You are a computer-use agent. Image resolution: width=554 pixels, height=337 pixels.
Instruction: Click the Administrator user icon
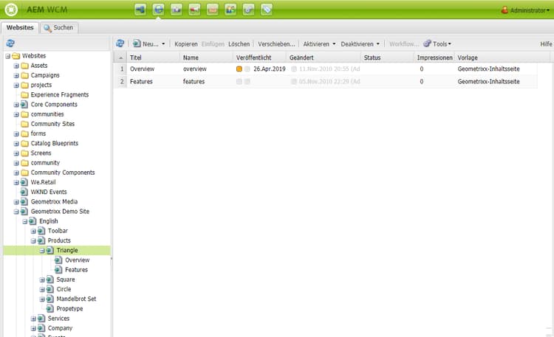tap(505, 10)
